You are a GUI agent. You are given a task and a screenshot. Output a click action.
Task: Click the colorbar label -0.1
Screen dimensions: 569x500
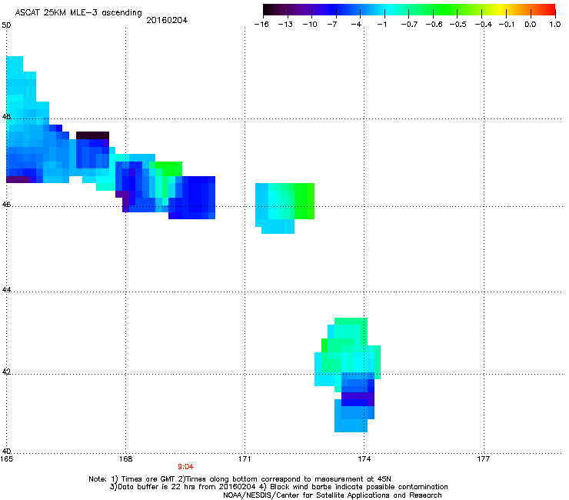tap(507, 25)
